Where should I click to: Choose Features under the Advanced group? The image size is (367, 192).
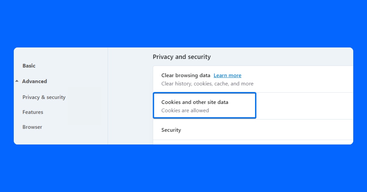(33, 112)
